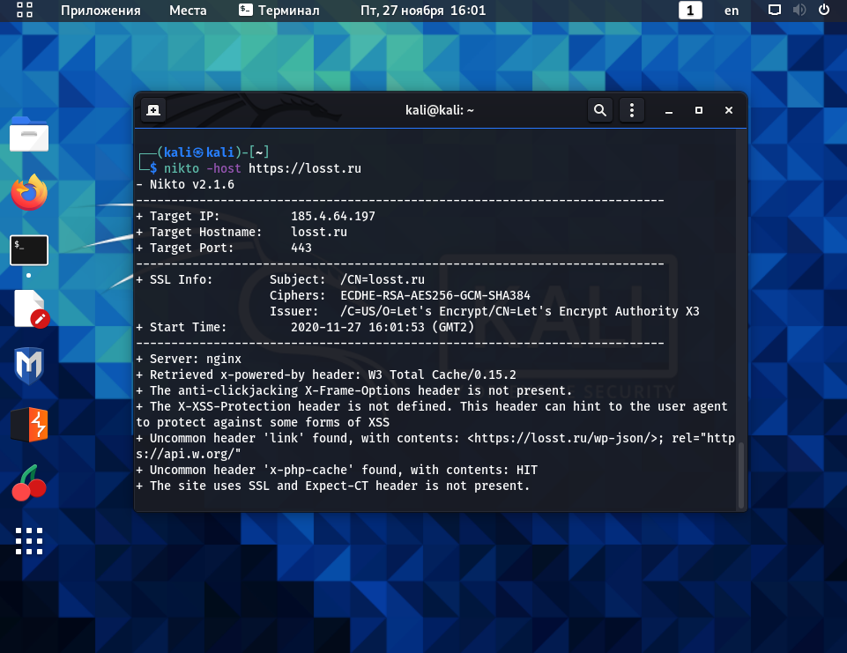Open terminal search magnifier
Image resolution: width=847 pixels, height=653 pixels.
tap(599, 110)
